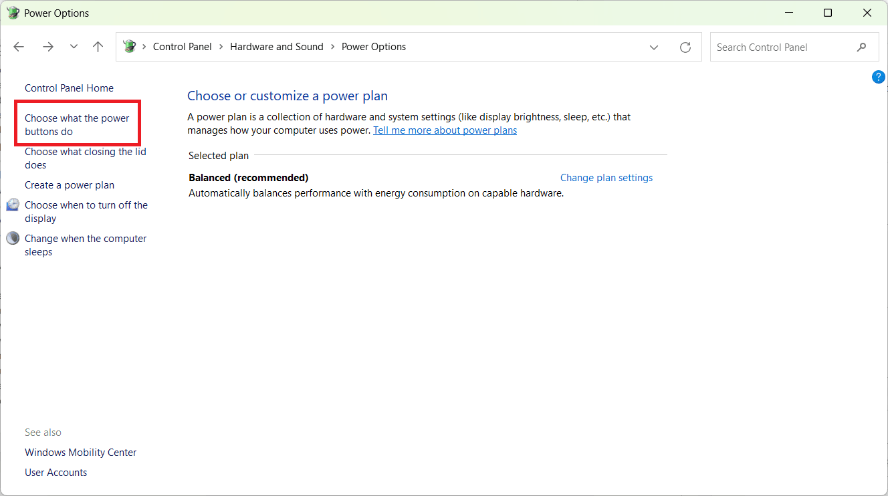Click the Power Options icon in address bar
Screen dimensions: 888x496
point(129,47)
